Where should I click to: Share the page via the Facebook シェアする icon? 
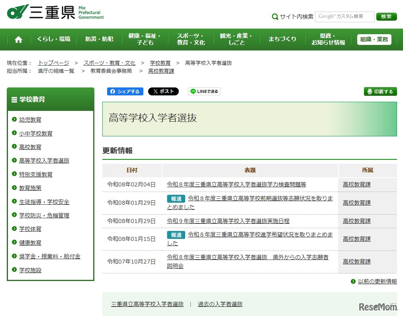click(x=125, y=91)
